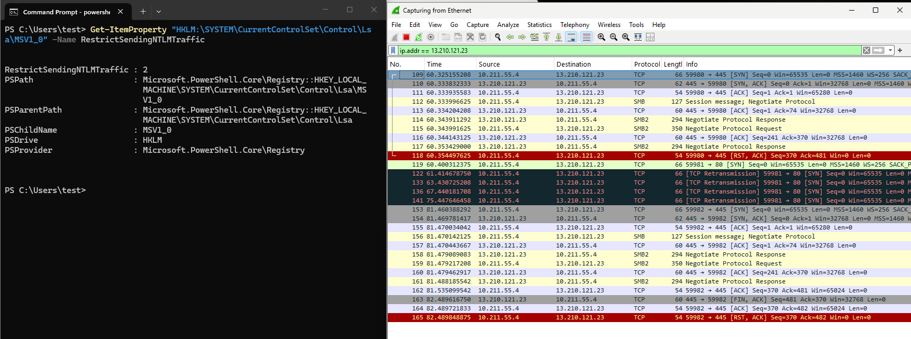Select packet 112 SMB Negotiate Protocol row
This screenshot has height=339, width=911.
(x=649, y=102)
